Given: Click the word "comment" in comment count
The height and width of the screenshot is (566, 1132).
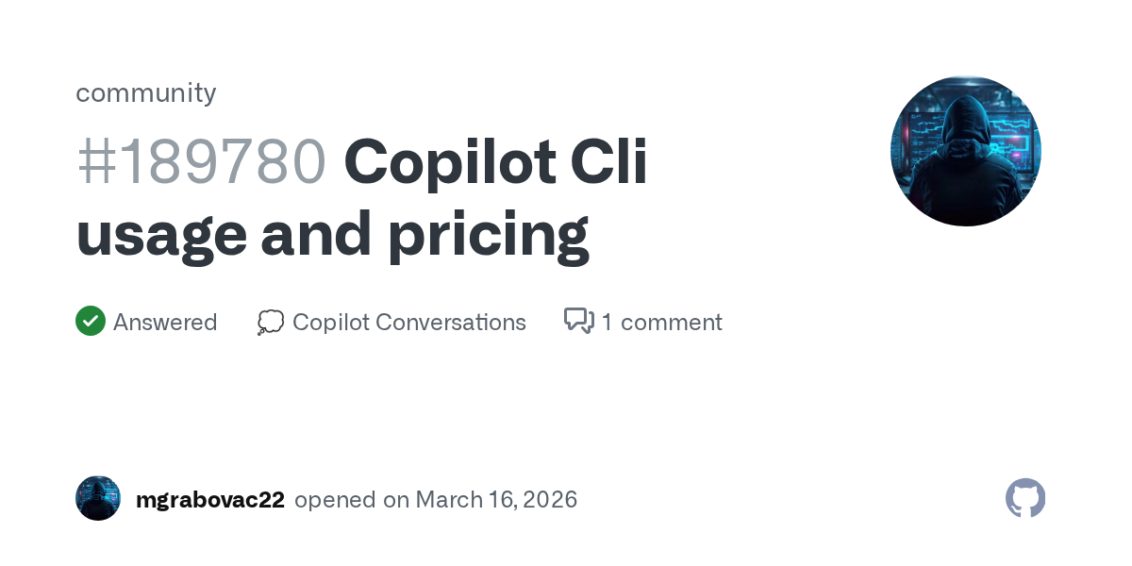Looking at the screenshot, I should tap(671, 323).
